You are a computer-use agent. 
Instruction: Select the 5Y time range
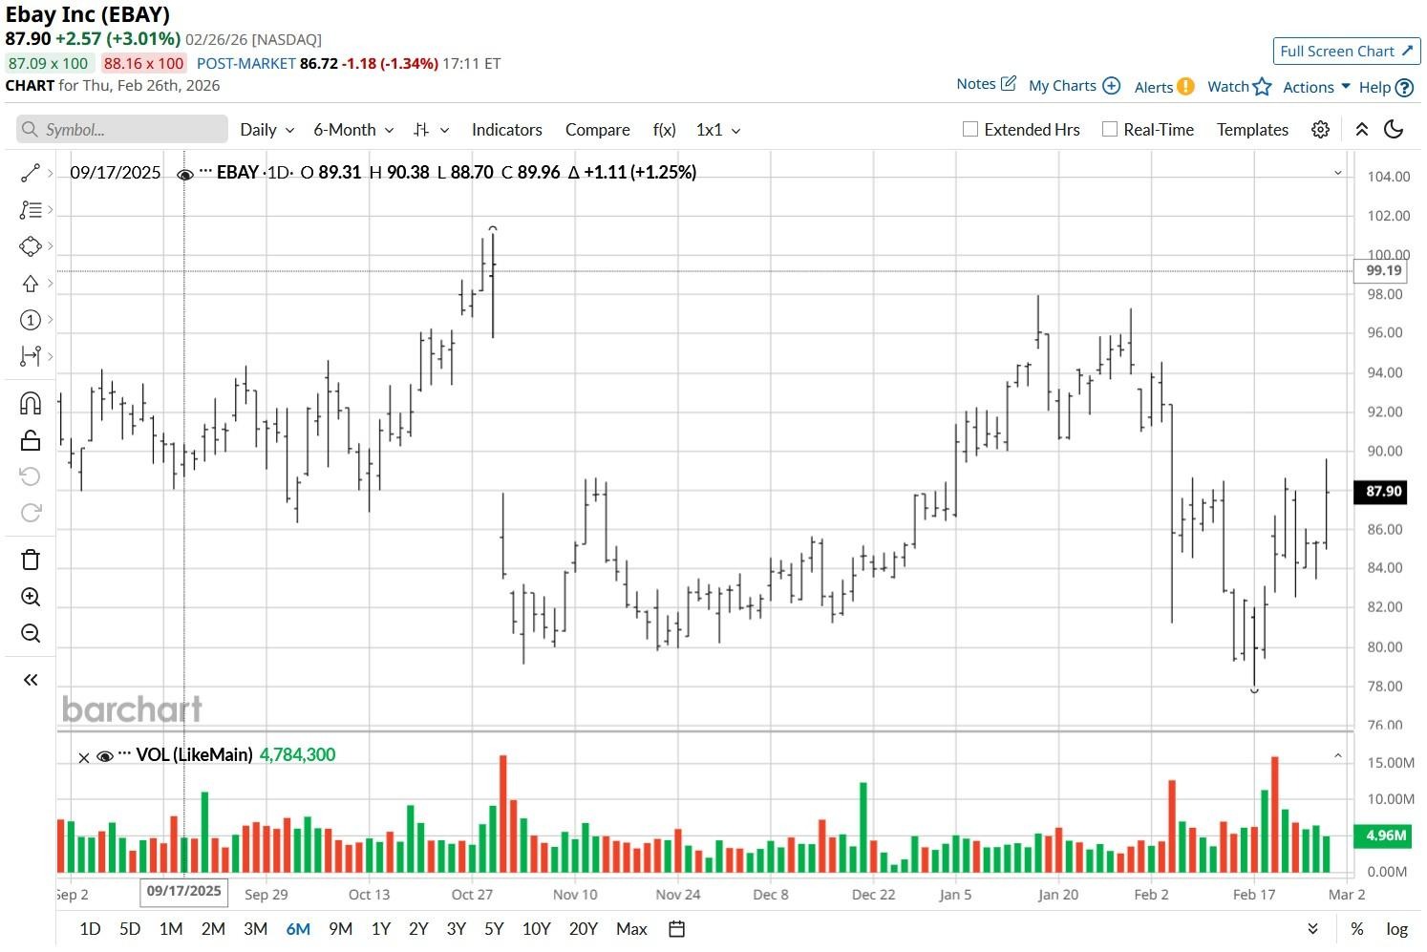(x=494, y=929)
